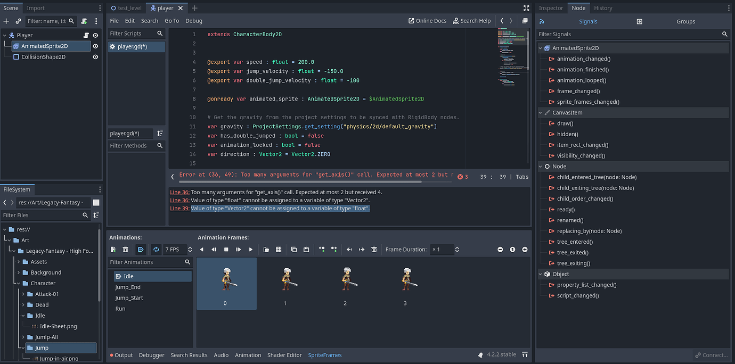This screenshot has height=364, width=735.
Task: Zoom in the animation frames view
Action: coord(525,250)
